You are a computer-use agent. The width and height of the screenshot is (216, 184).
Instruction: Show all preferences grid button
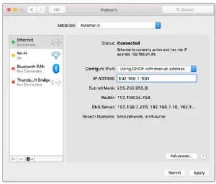tap(57, 10)
